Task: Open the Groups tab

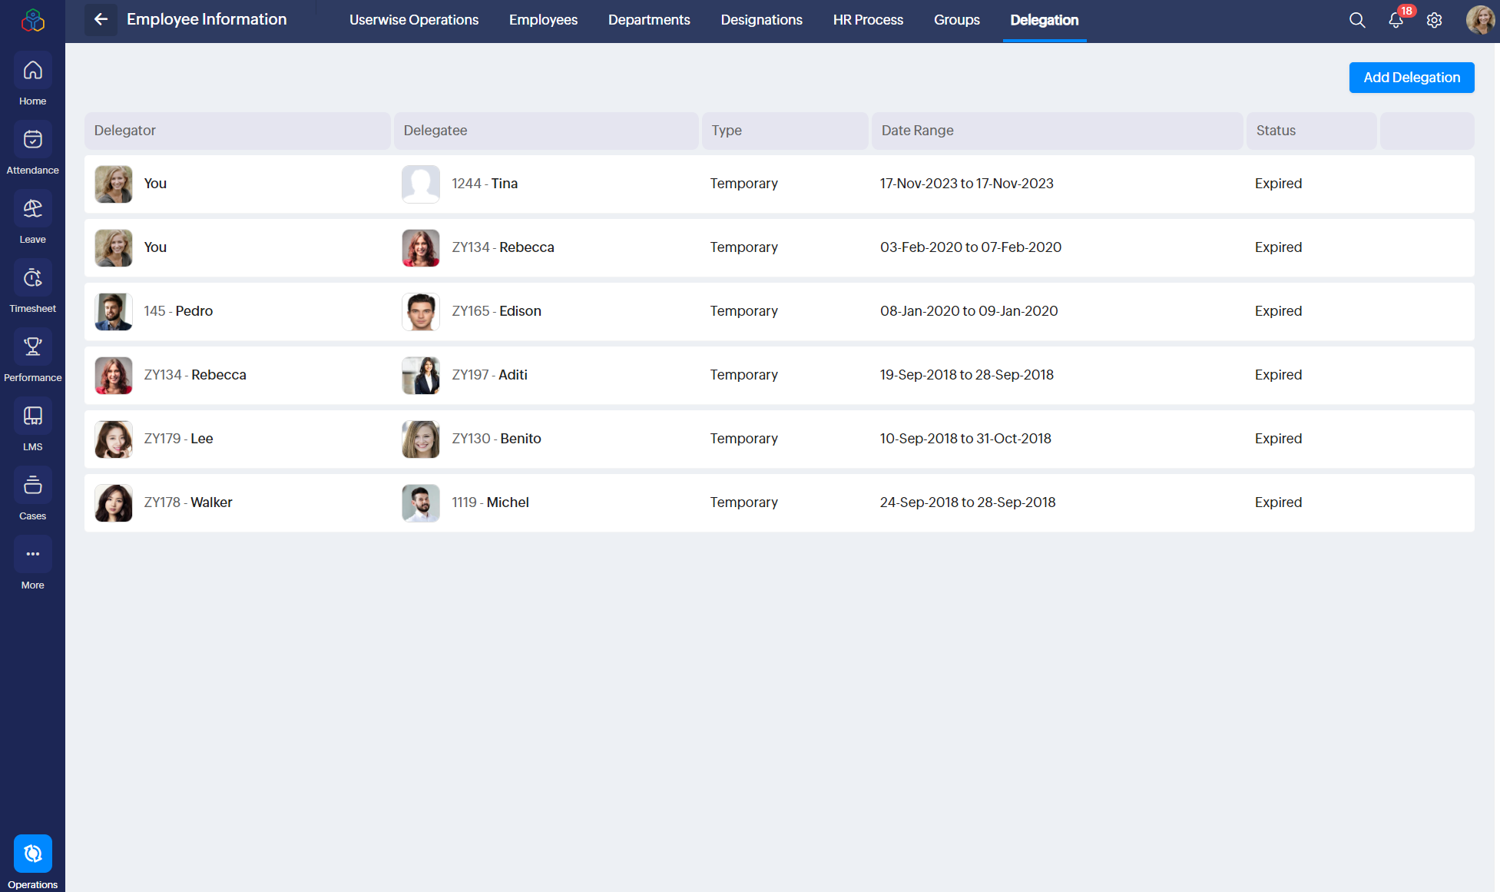Action: 956,20
